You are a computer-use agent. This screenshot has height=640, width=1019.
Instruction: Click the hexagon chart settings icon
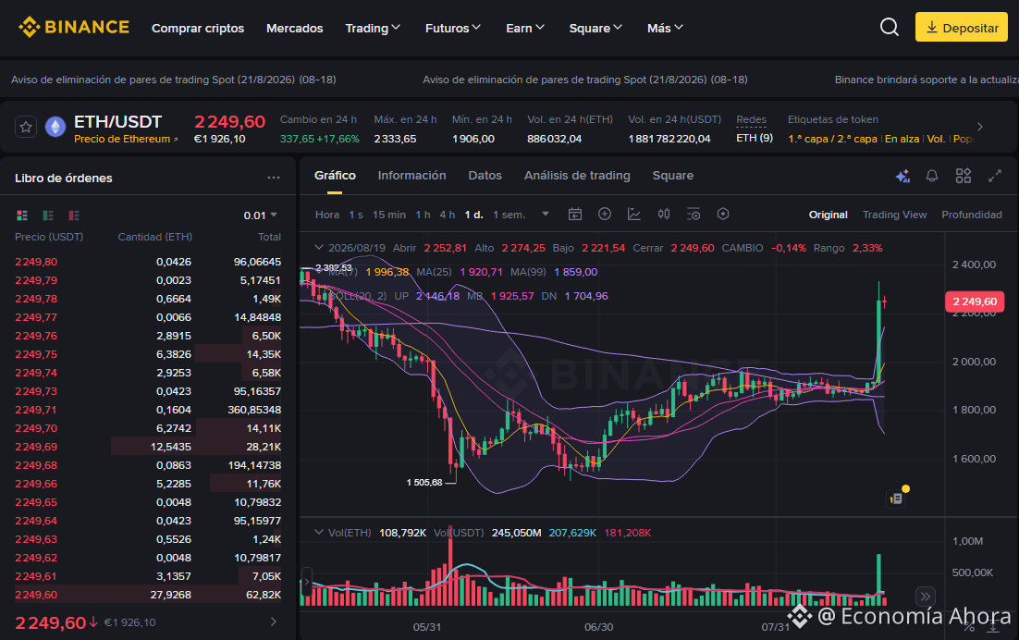(x=723, y=214)
